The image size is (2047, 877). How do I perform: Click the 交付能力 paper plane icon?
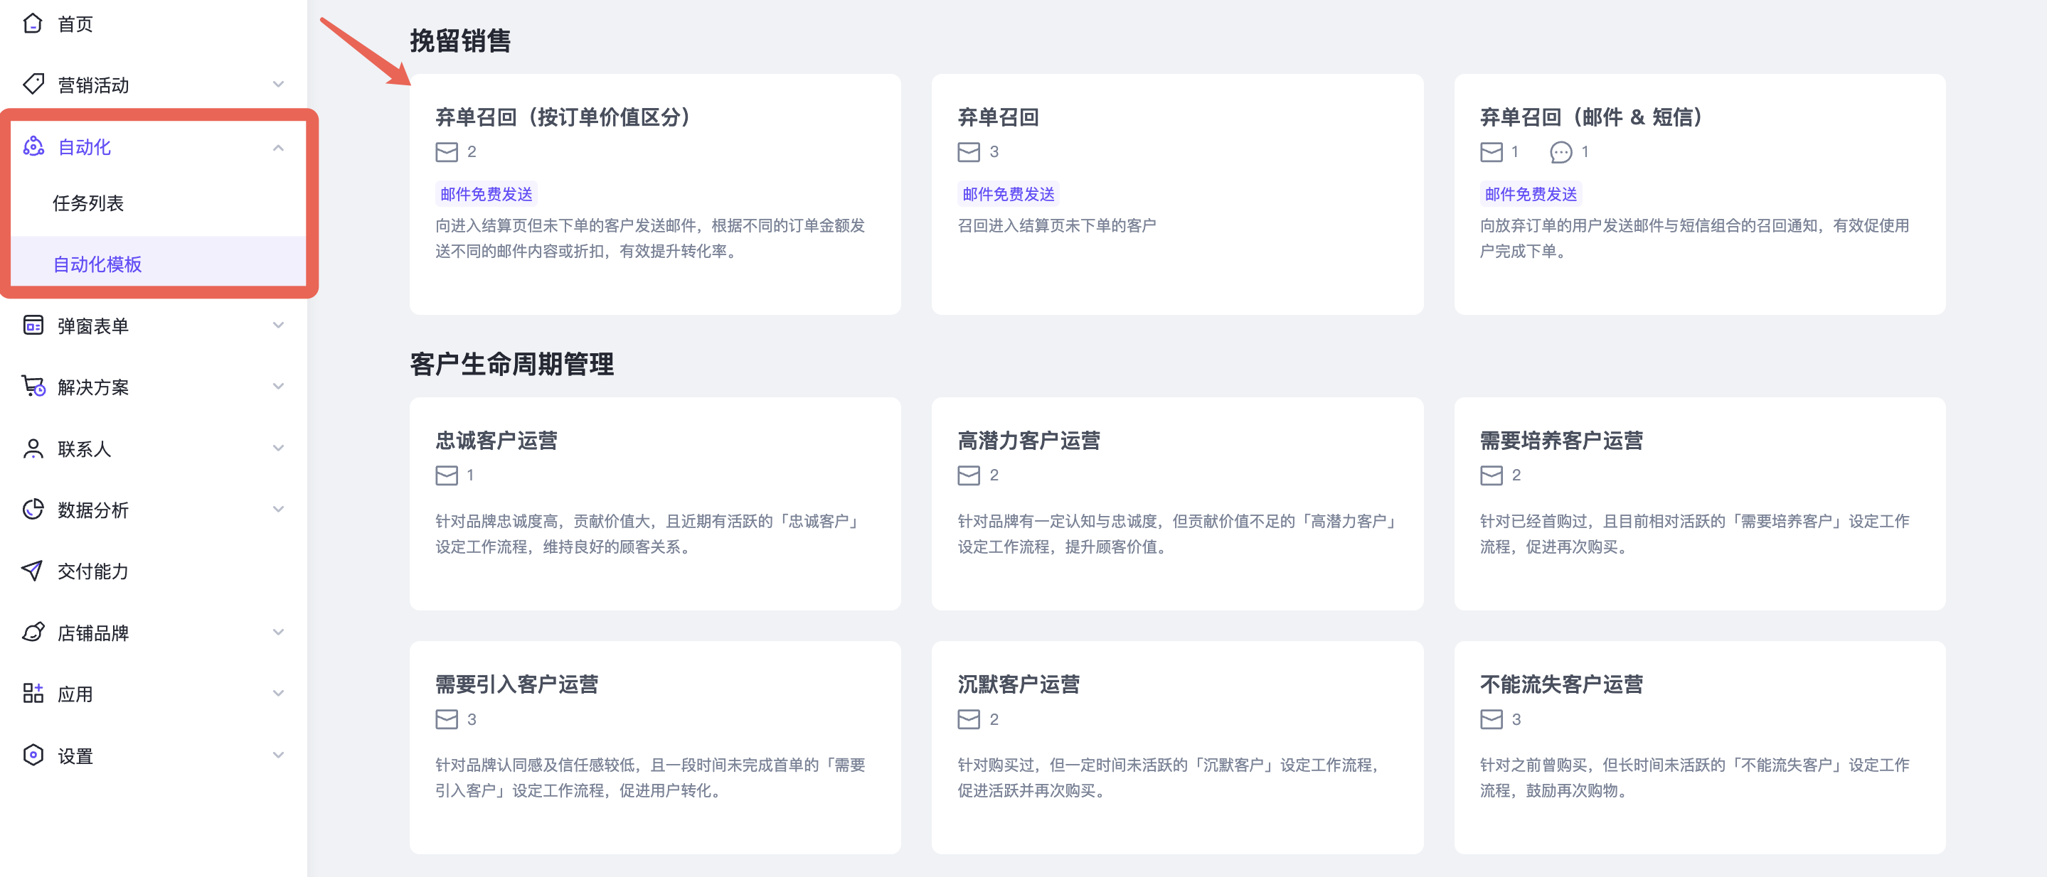[33, 571]
